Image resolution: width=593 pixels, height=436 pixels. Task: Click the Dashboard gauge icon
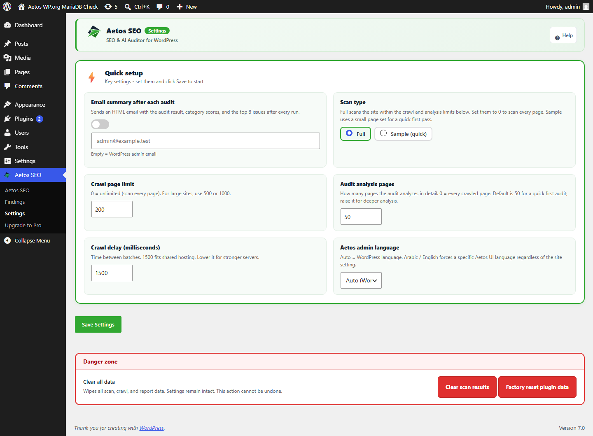7,25
